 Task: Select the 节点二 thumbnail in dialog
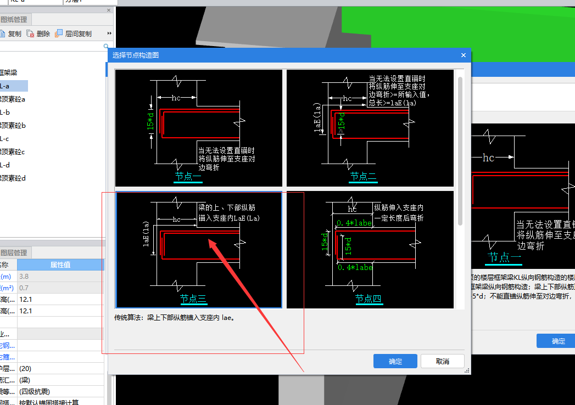click(x=370, y=128)
